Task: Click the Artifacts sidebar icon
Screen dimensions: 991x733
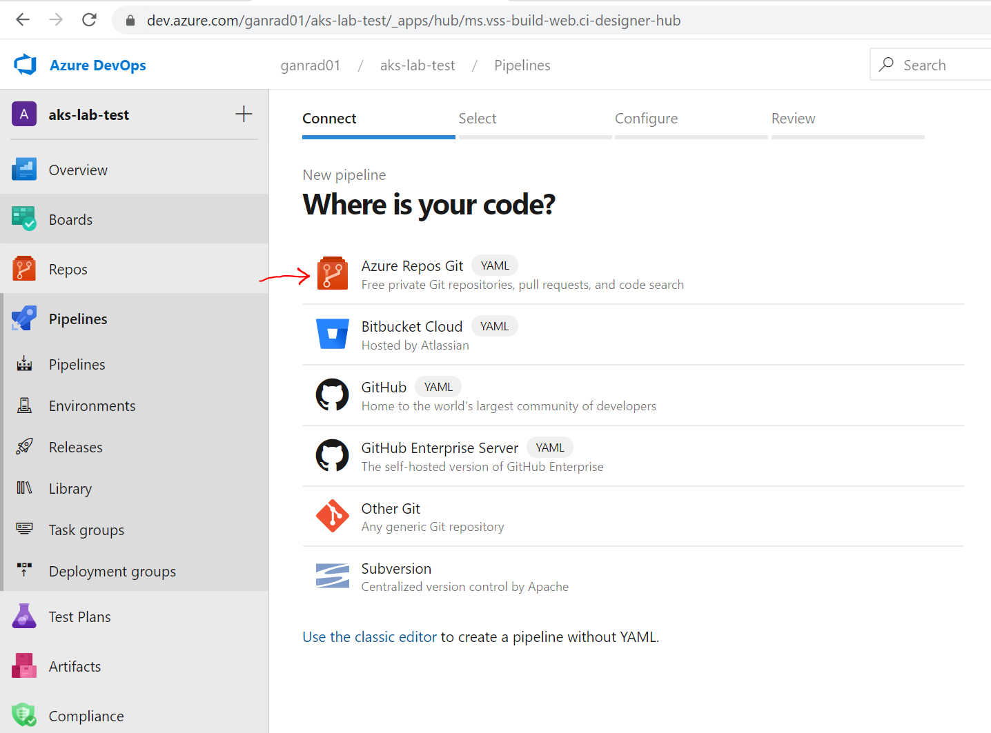Action: pyautogui.click(x=24, y=666)
